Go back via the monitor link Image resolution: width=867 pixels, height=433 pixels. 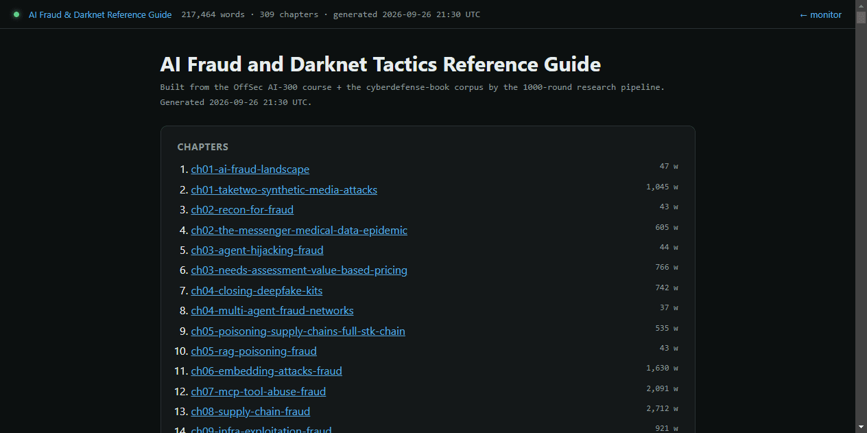click(820, 14)
